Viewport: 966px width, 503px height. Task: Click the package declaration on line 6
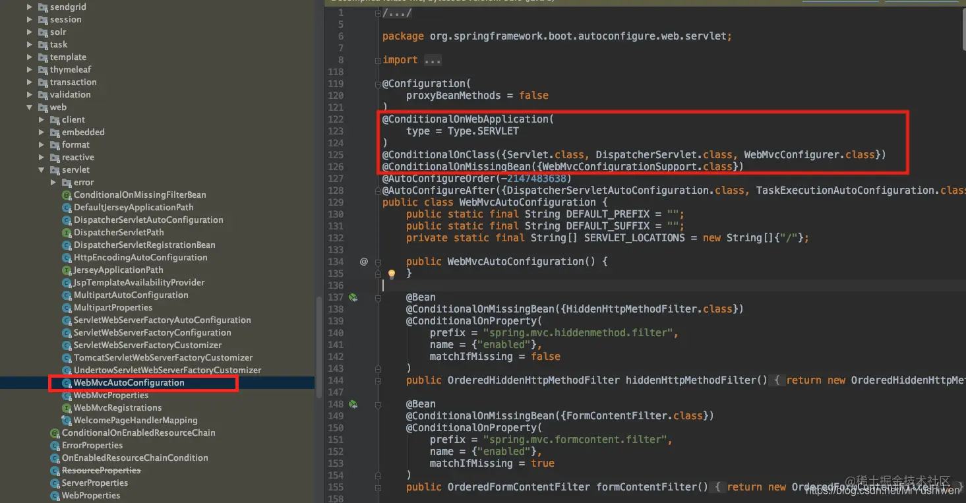[557, 36]
